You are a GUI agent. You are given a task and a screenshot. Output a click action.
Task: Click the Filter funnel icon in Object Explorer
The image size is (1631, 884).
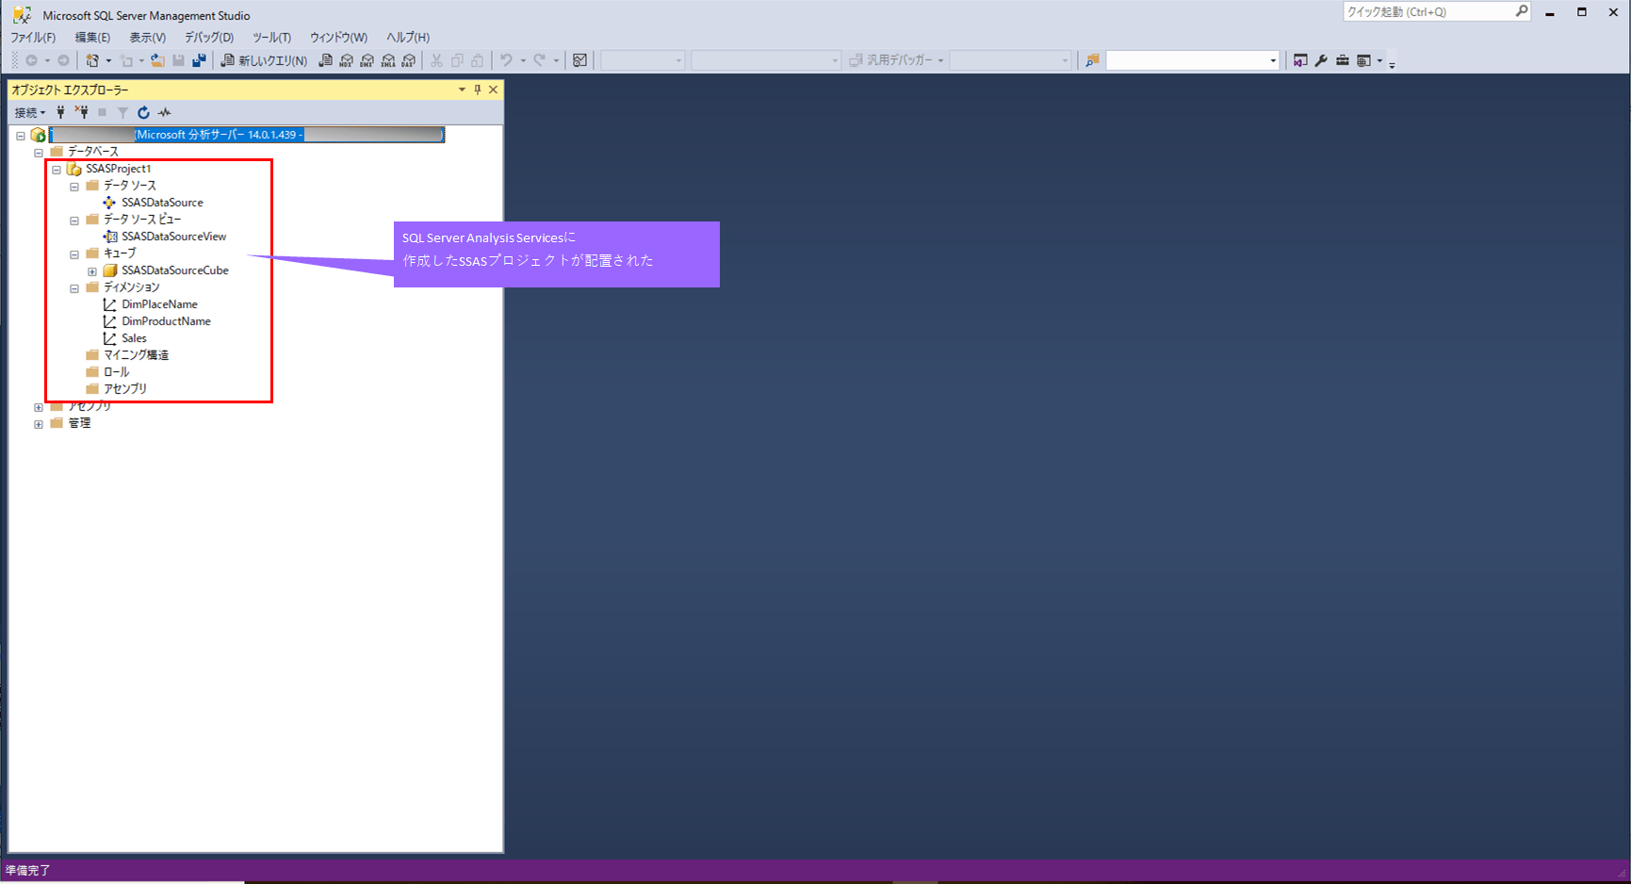point(122,112)
